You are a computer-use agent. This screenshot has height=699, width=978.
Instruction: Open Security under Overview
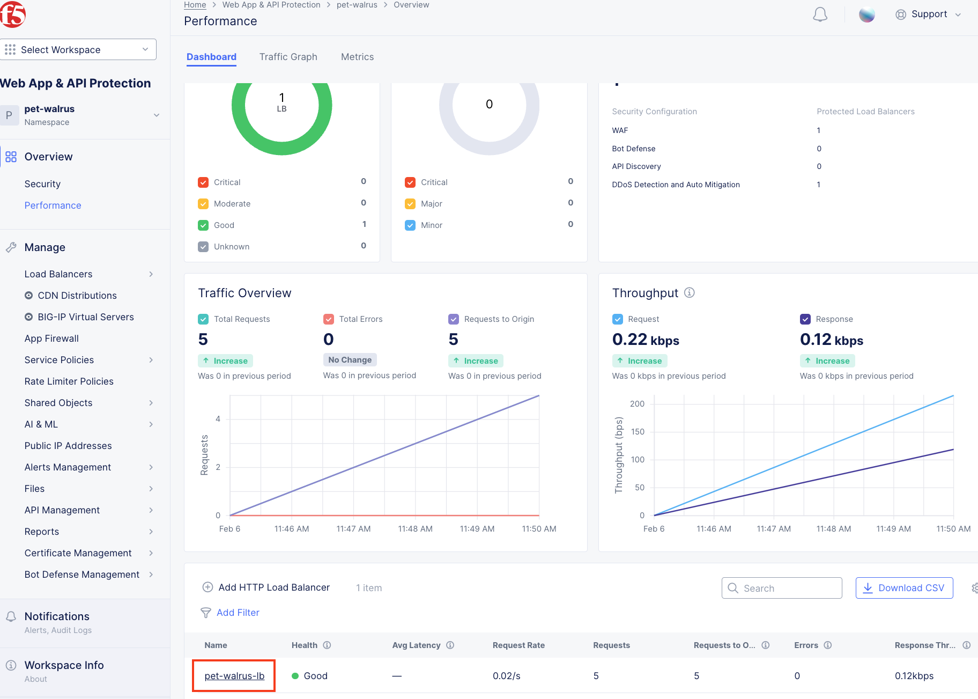click(x=42, y=184)
